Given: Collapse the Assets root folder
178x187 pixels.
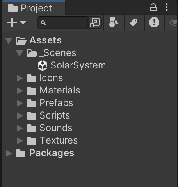Looking at the screenshot, I should click(9, 41).
